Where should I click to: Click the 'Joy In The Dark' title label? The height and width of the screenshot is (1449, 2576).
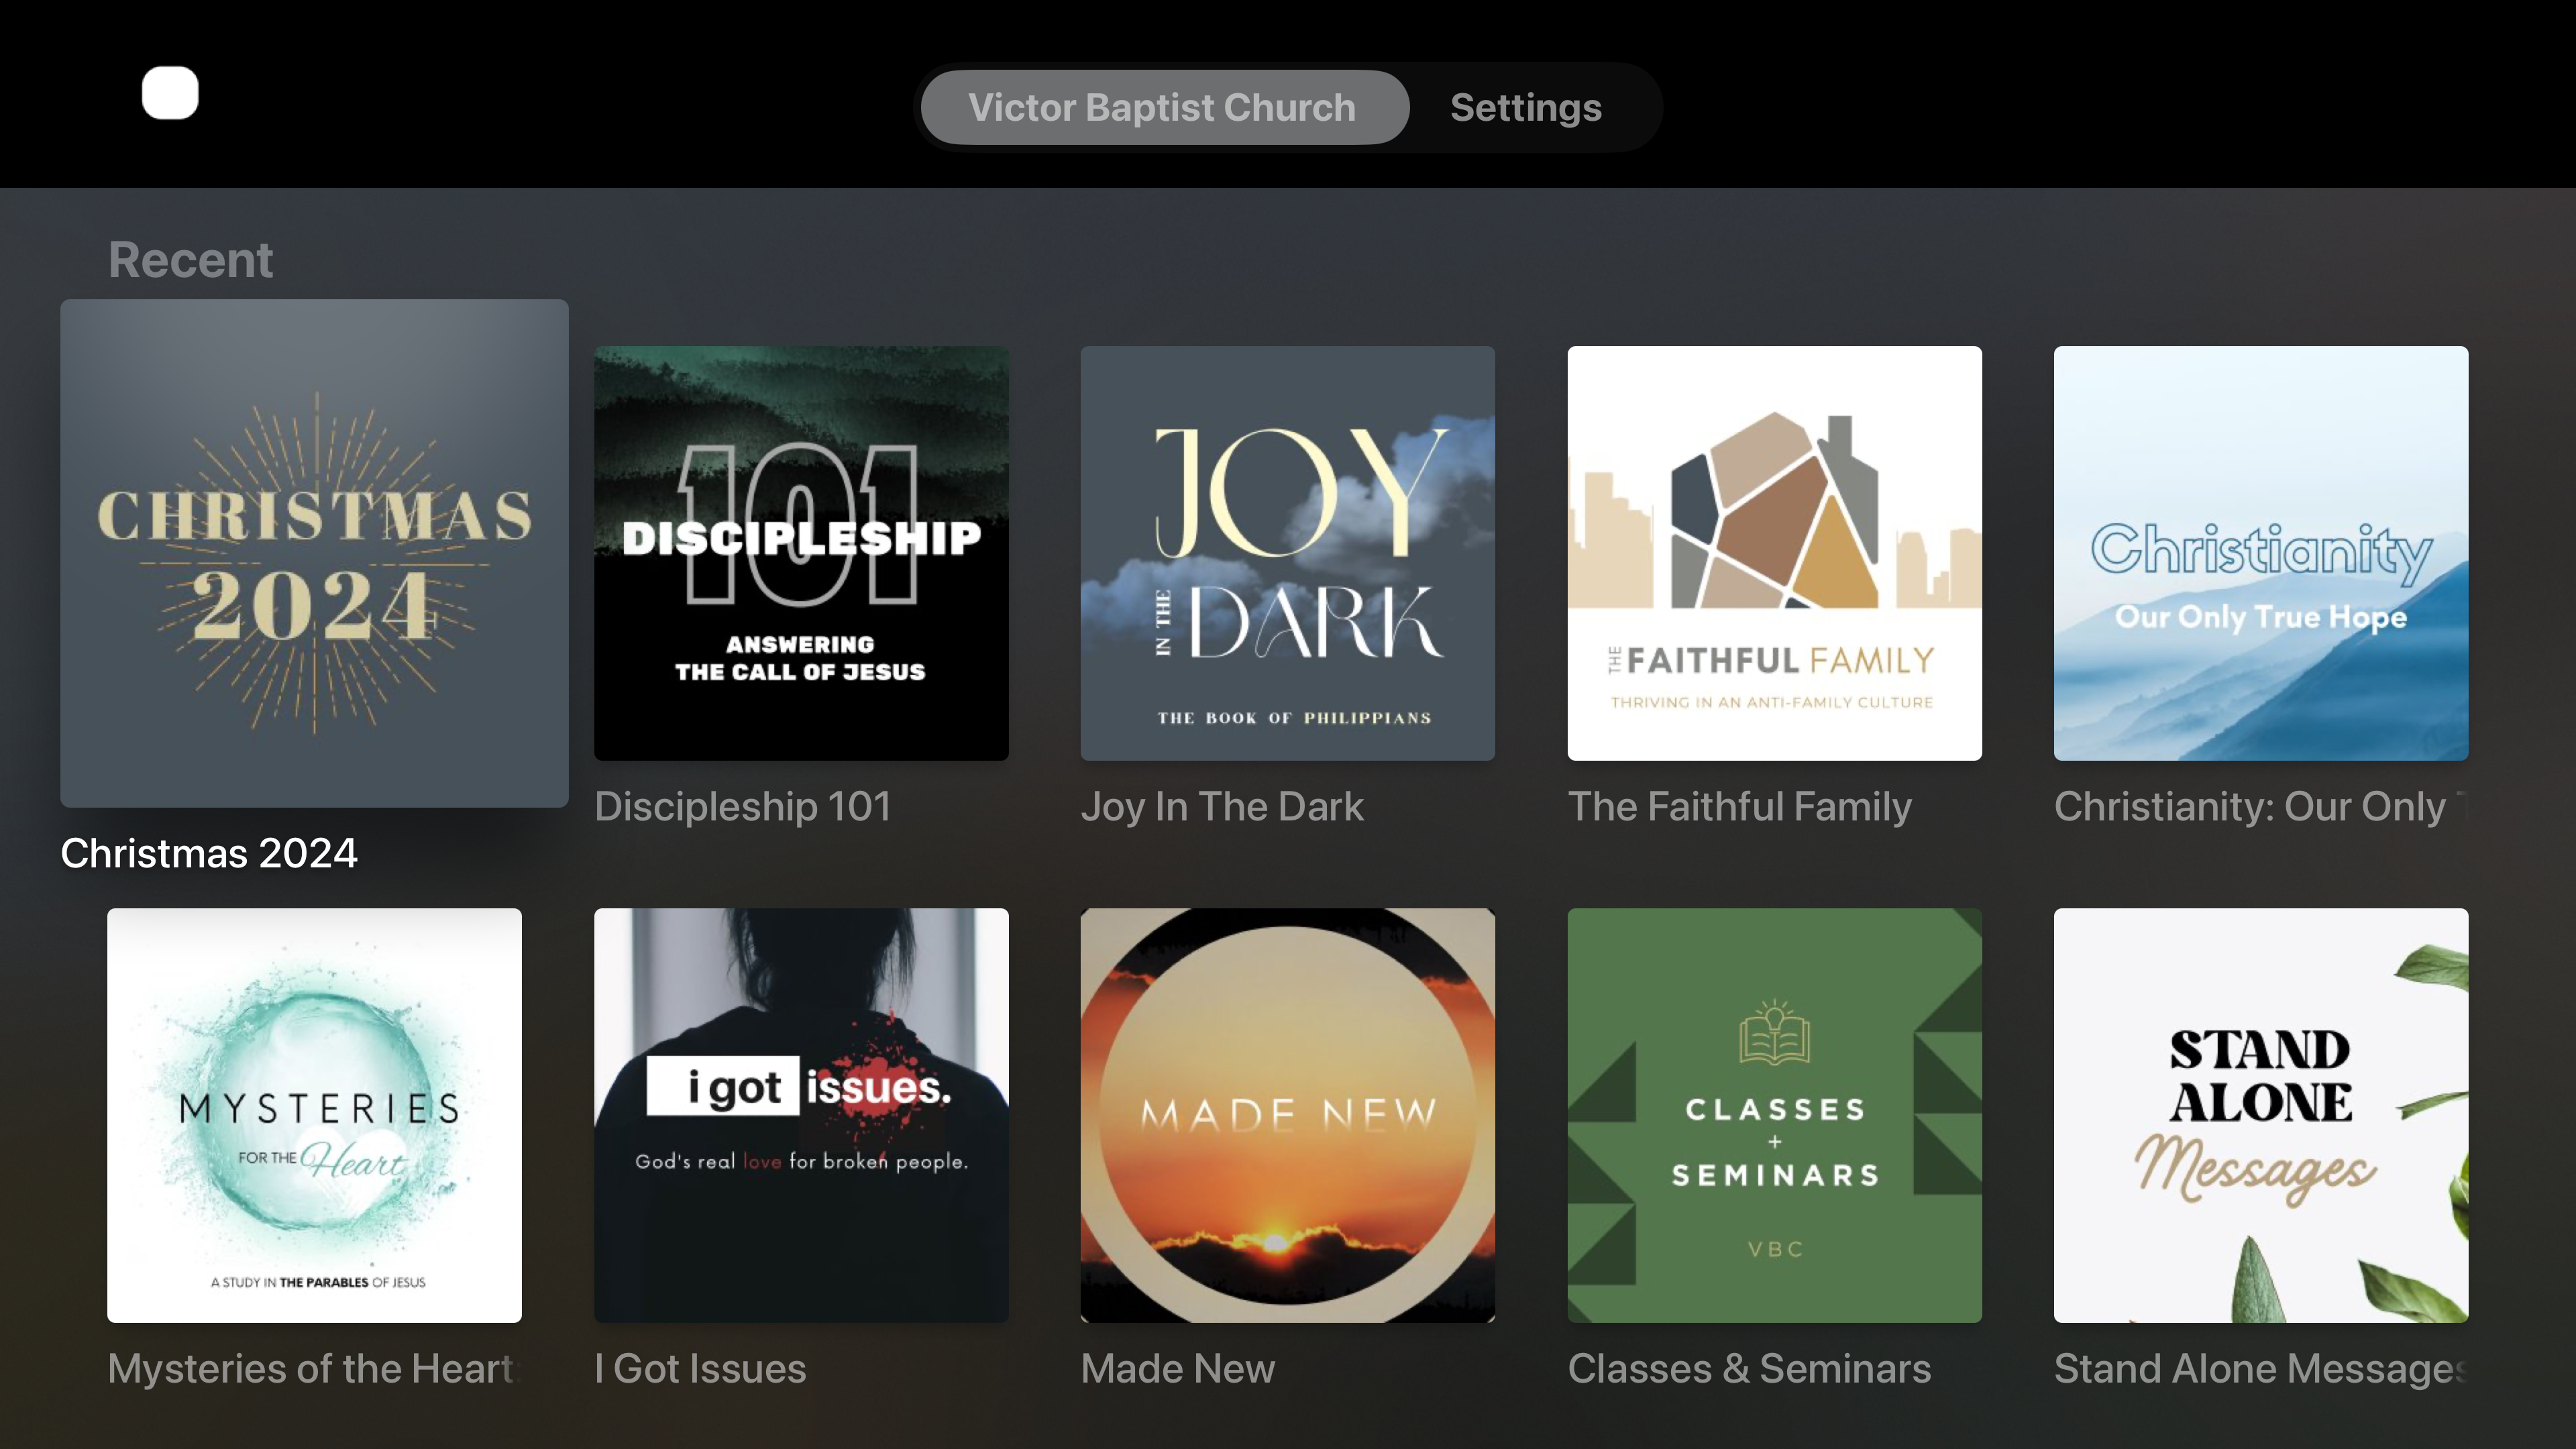point(1222,806)
